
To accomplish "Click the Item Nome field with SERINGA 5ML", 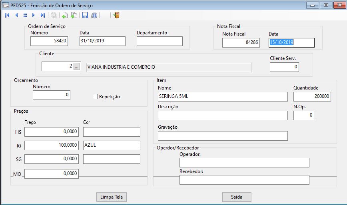I will [223, 97].
